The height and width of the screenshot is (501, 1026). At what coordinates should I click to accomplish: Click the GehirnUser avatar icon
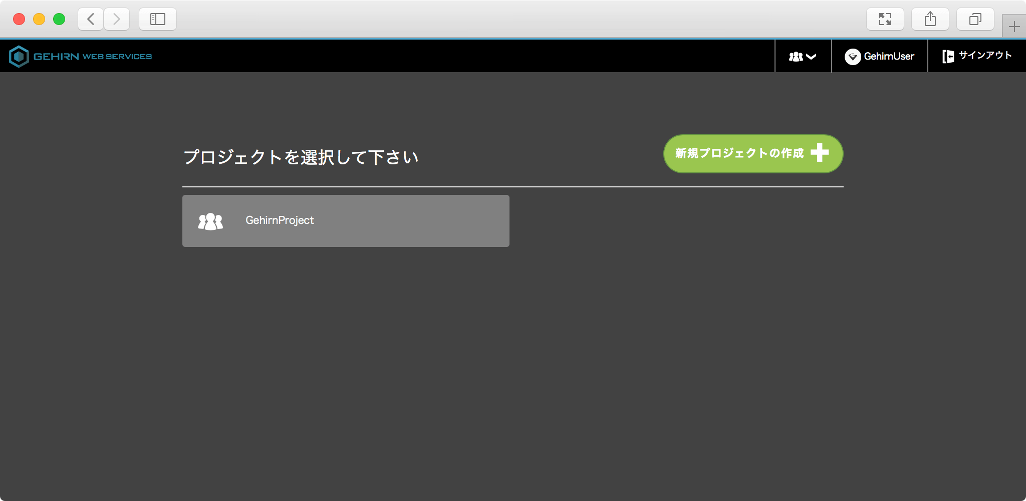(x=852, y=57)
